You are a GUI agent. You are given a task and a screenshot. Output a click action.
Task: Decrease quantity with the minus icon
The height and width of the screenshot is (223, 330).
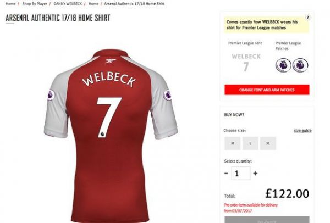pos(226,174)
